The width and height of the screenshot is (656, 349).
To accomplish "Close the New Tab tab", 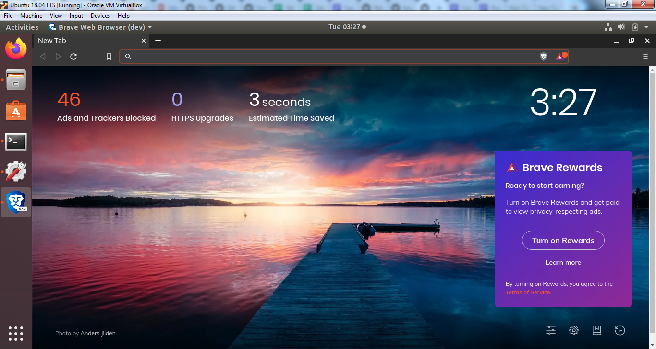I will 144,41.
